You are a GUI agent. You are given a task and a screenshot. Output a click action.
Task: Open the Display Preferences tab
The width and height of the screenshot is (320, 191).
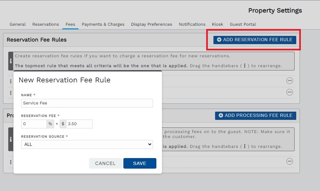(151, 24)
